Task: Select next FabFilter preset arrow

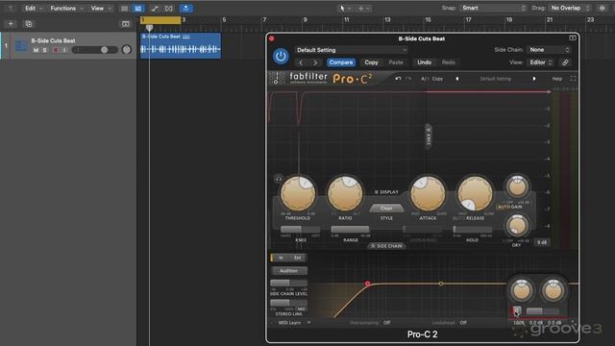Action: tap(534, 79)
